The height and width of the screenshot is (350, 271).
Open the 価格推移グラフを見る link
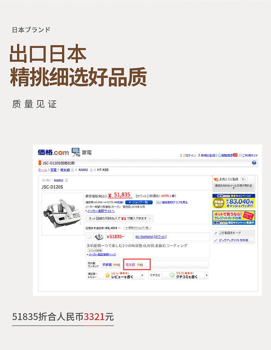[175, 202]
